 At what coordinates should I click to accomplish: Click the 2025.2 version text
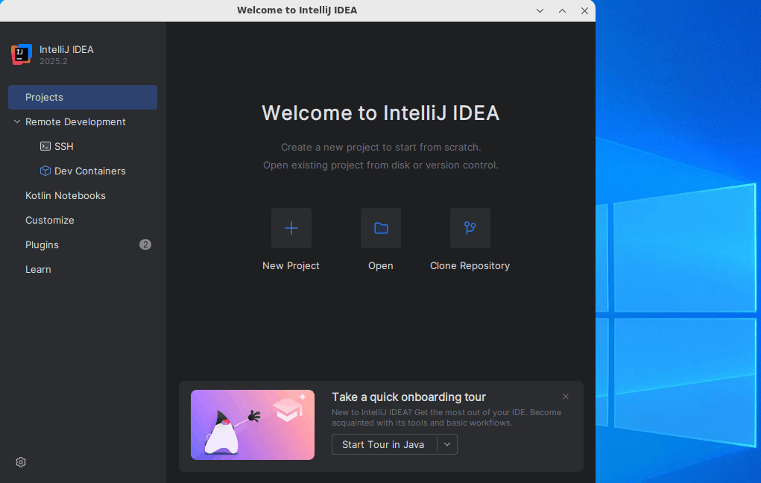54,61
